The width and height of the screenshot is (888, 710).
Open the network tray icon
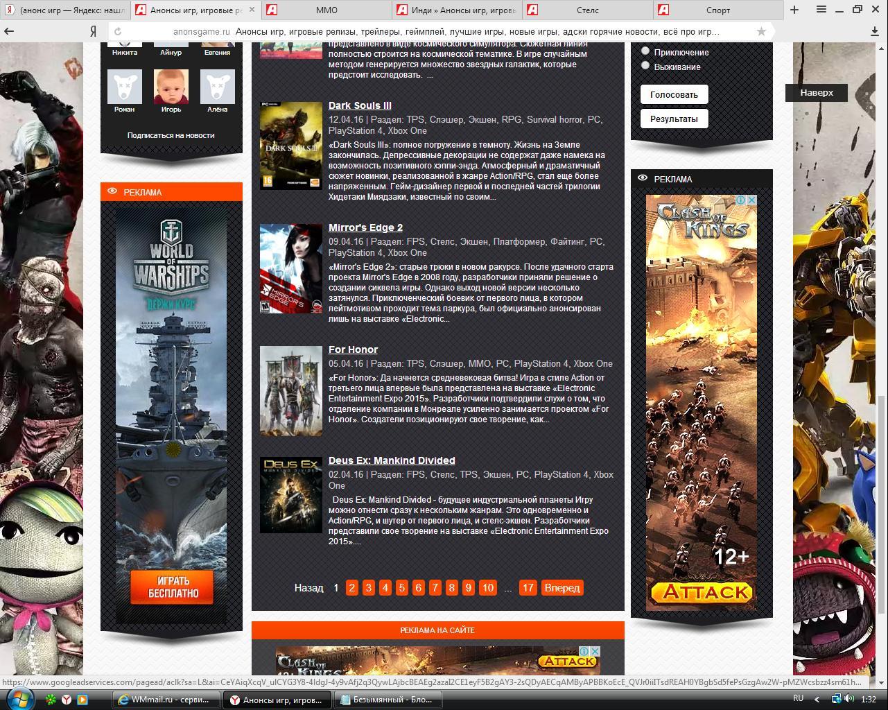click(x=836, y=699)
